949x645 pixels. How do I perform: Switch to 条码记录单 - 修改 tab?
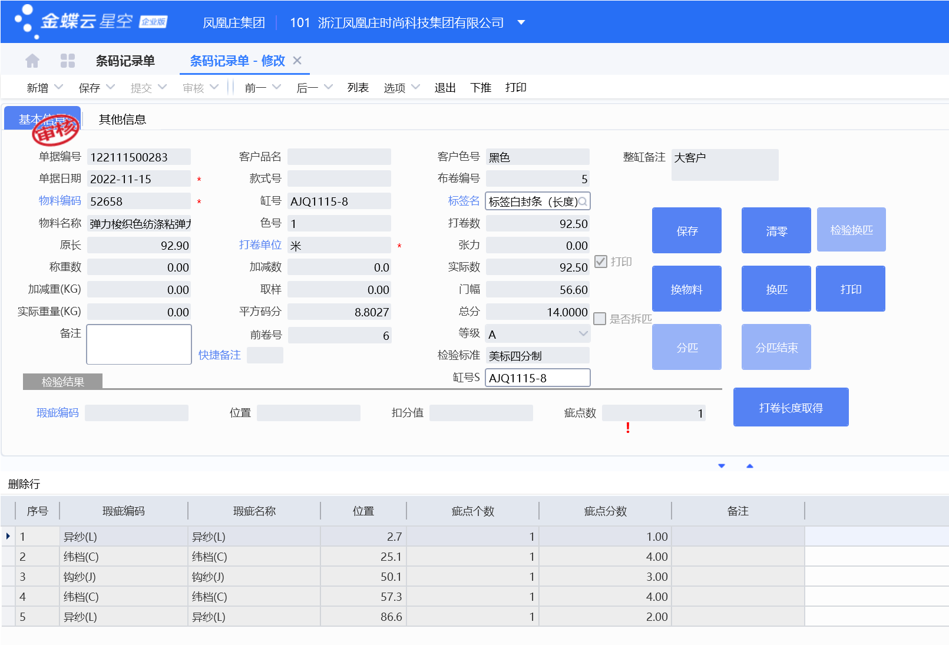237,61
